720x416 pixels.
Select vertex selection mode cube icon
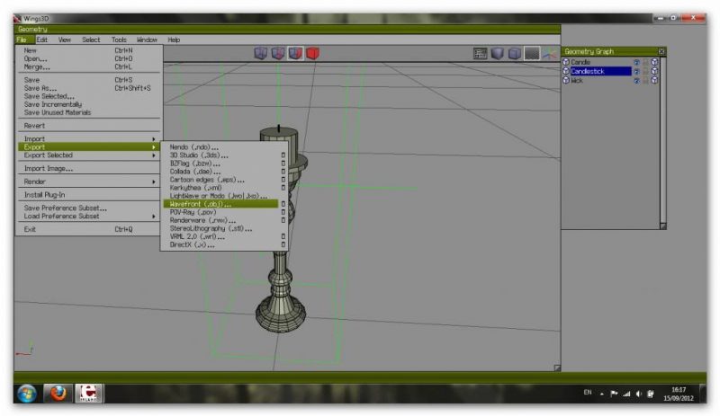pos(260,54)
